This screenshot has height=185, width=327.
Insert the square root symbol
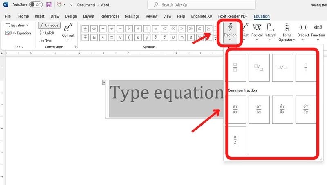coord(147,37)
